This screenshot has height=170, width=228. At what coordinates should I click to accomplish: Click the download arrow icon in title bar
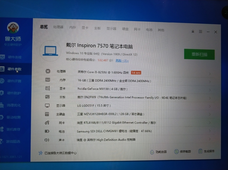point(193,31)
